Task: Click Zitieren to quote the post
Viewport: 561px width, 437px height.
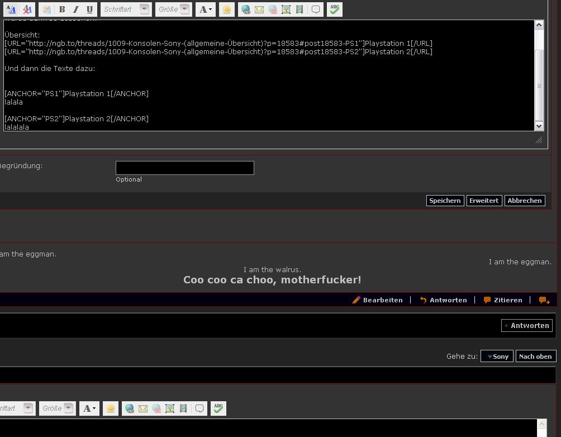Action: tap(503, 300)
